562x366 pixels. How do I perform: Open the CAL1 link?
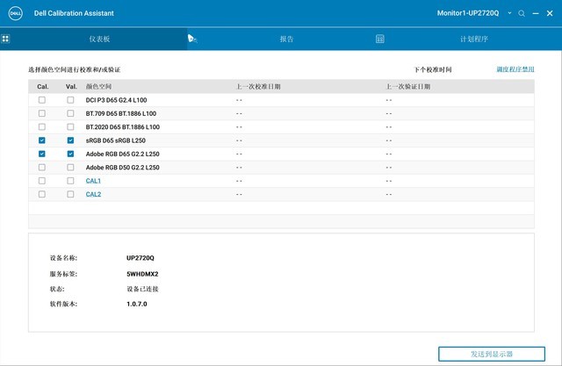(93, 181)
